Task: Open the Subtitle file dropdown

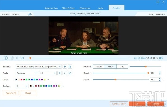Action: 39,66
